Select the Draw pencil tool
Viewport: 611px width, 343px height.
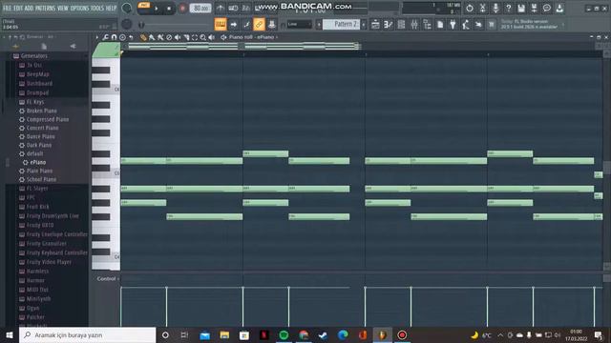tap(143, 37)
